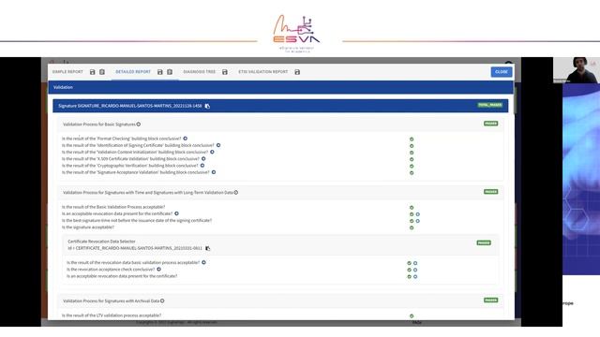The width and height of the screenshot is (600, 337).
Task: Save the Diagnosis Tree with its disk icon
Action: (x=225, y=72)
